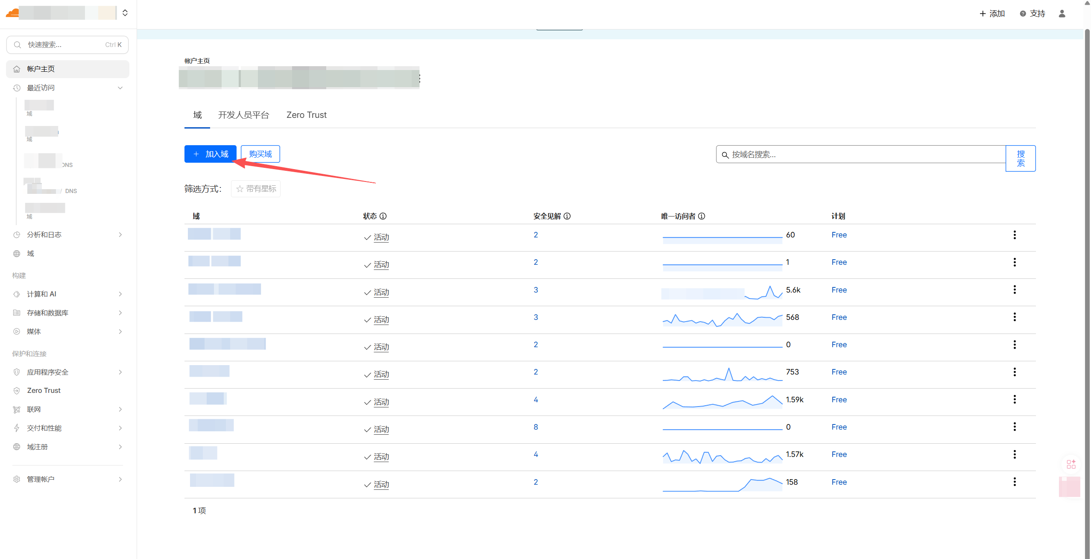Click info icon beside 安全见解 header
The height and width of the screenshot is (559, 1091).
pyautogui.click(x=567, y=216)
